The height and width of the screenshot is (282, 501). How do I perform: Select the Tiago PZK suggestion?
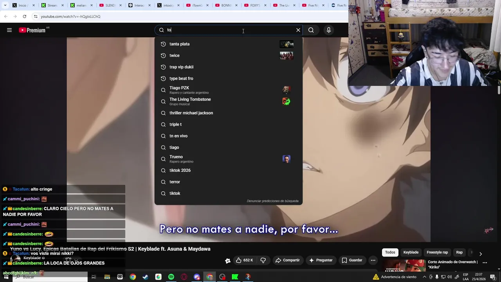pyautogui.click(x=228, y=90)
